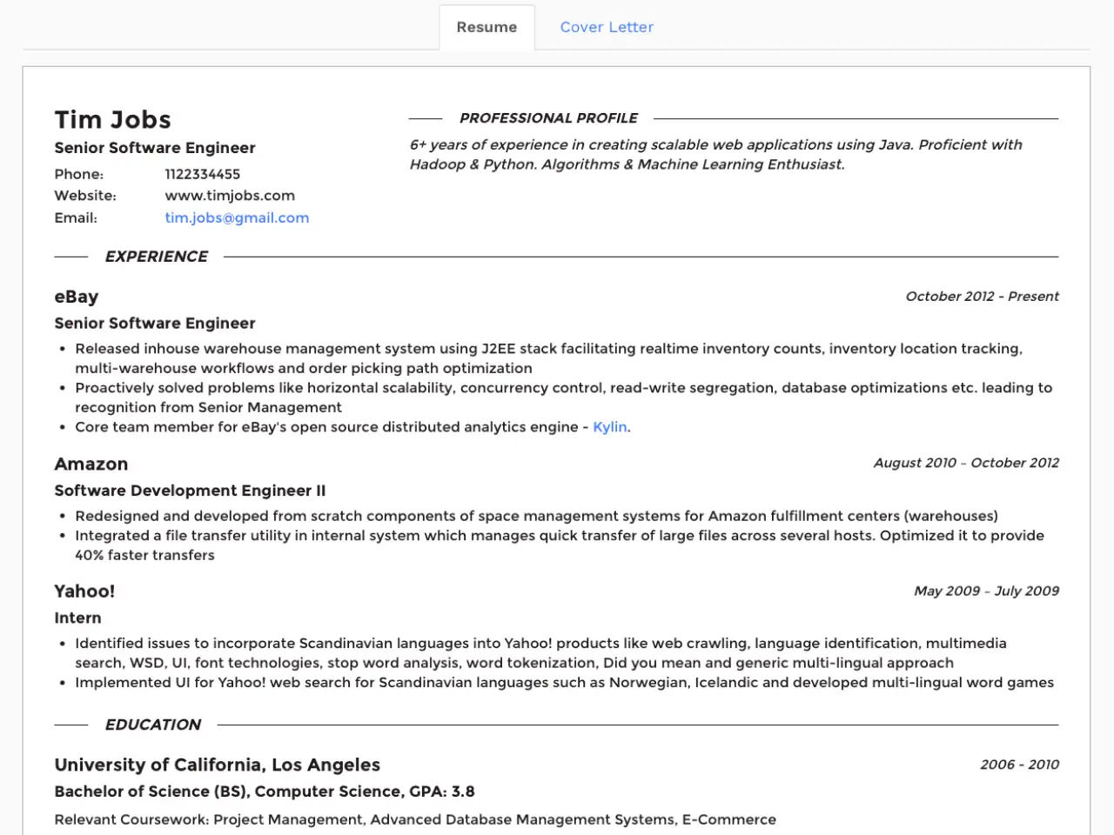
Task: Click Senior Software Engineer under eBay
Action: [155, 324]
